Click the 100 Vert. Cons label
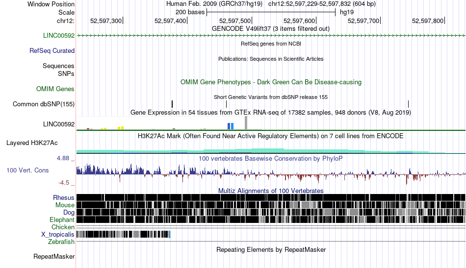Viewport: 466px width, 268px height. click(27, 171)
